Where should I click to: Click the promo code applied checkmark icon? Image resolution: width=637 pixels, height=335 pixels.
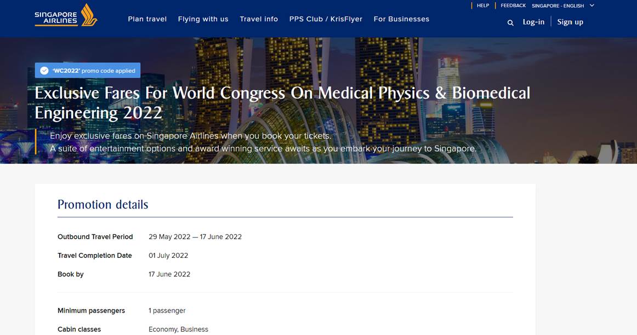click(x=44, y=71)
